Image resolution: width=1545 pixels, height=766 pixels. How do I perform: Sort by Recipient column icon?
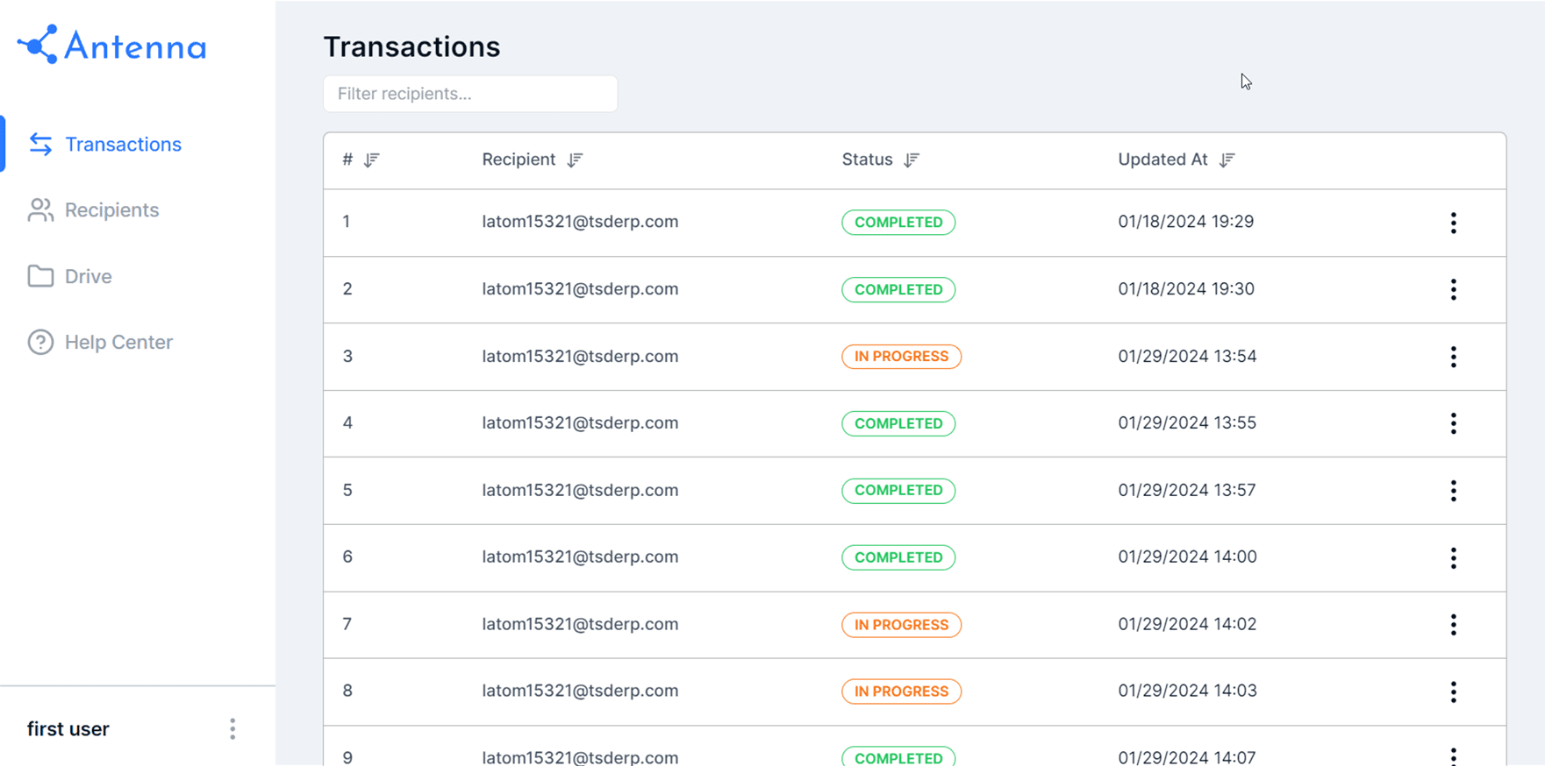tap(575, 160)
